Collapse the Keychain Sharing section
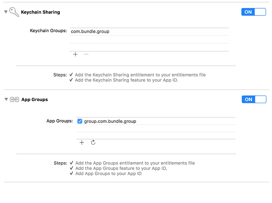The height and width of the screenshot is (203, 272). click(5, 12)
